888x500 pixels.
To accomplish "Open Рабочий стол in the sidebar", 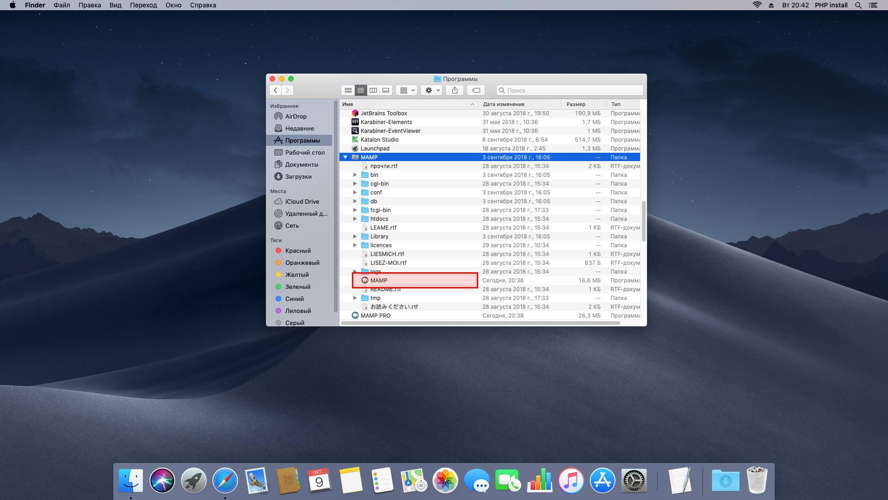I will pos(299,153).
